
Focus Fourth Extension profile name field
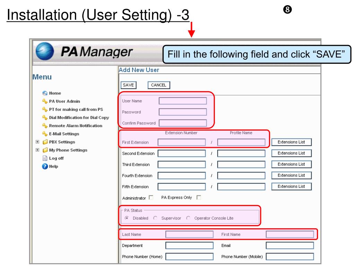pyautogui.click(x=241, y=176)
